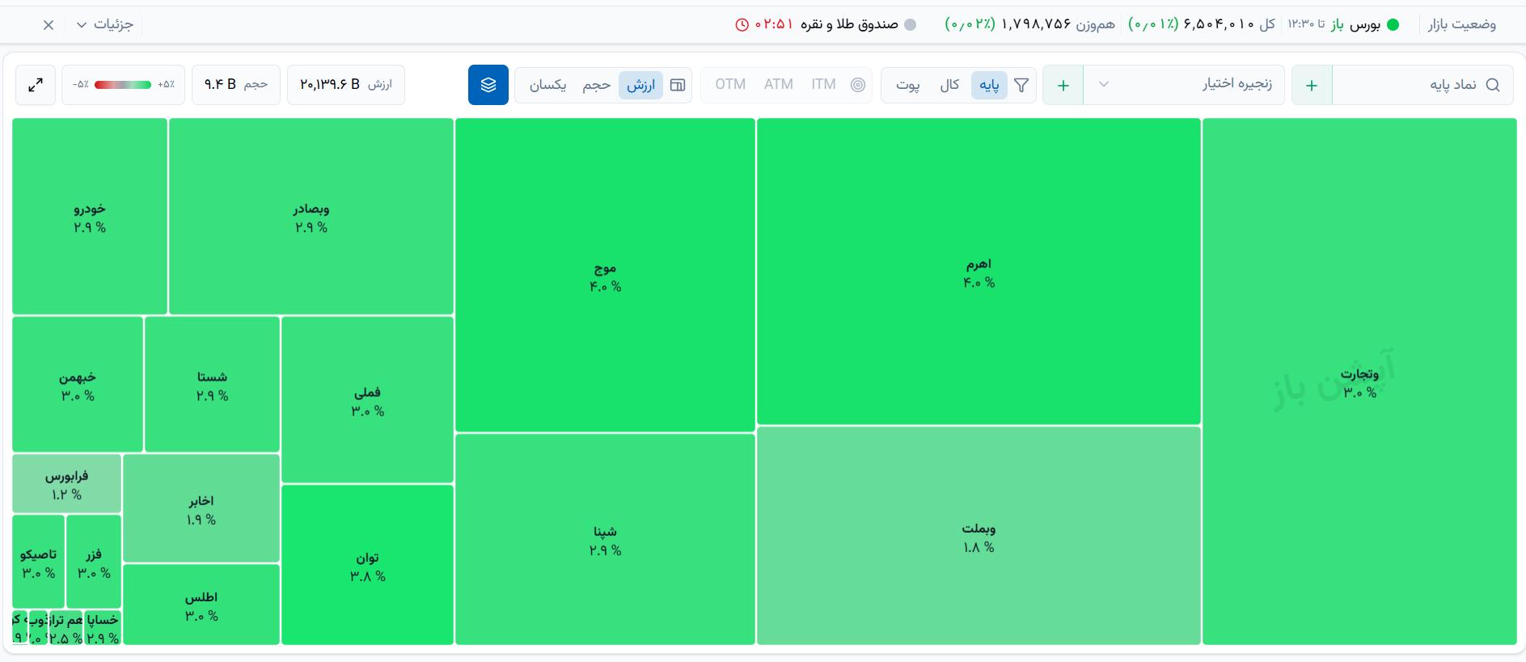This screenshot has height=662, width=1526.
Task: Open the توان heatmap tile
Action: click(367, 565)
